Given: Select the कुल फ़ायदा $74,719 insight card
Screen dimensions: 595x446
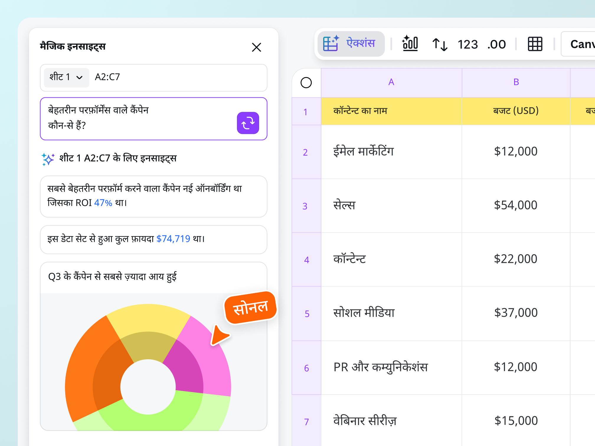Looking at the screenshot, I should (153, 240).
